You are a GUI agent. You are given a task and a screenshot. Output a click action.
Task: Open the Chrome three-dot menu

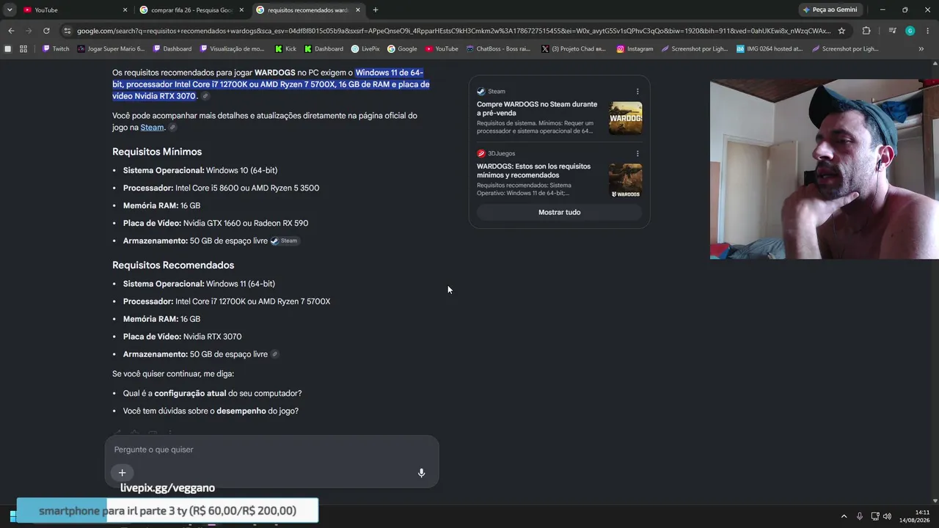coord(927,31)
